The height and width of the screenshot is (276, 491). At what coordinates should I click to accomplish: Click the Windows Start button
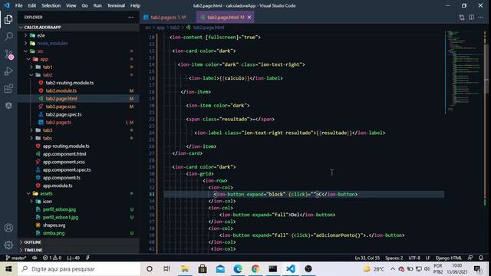(8, 269)
